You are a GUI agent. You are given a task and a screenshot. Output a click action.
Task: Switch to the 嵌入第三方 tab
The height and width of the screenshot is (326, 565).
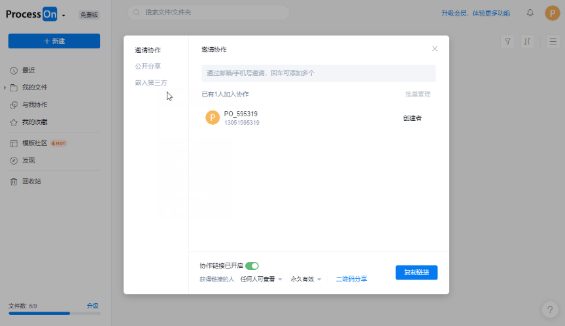point(151,83)
